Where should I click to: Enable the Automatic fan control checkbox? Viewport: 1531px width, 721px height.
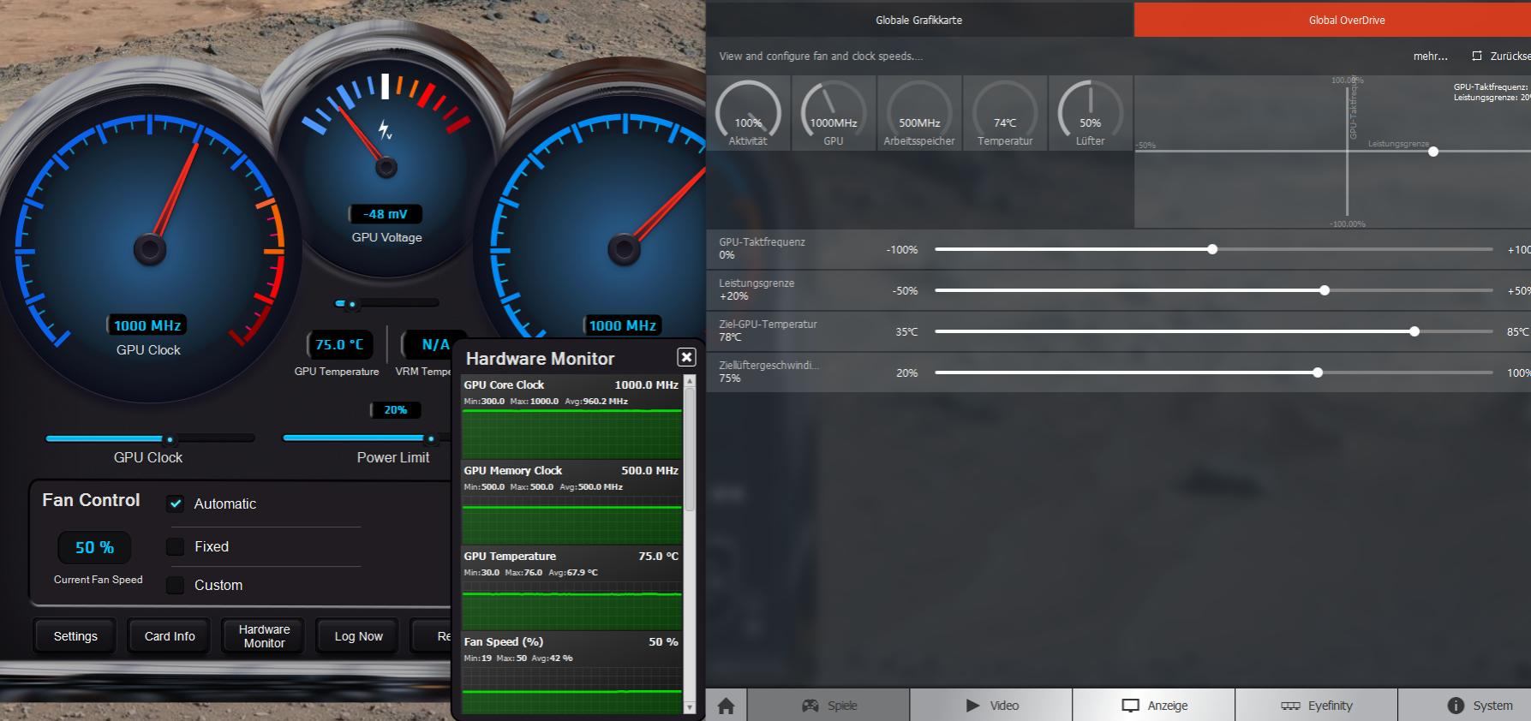tap(176, 504)
